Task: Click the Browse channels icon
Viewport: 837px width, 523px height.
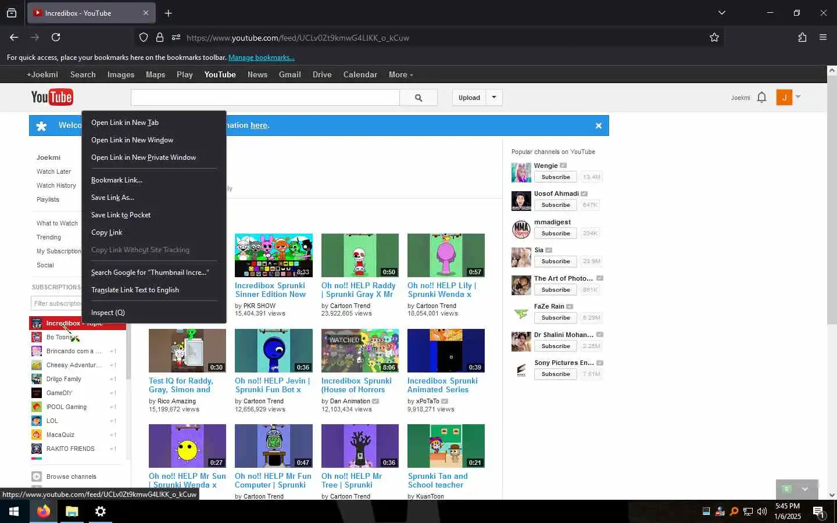Action: 37,477
